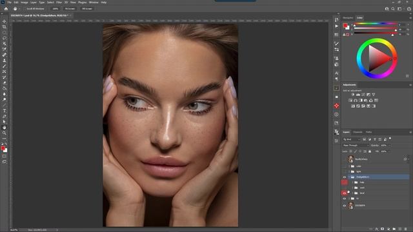Add a Curves adjustment
The height and width of the screenshot is (232, 413).
coord(363,95)
